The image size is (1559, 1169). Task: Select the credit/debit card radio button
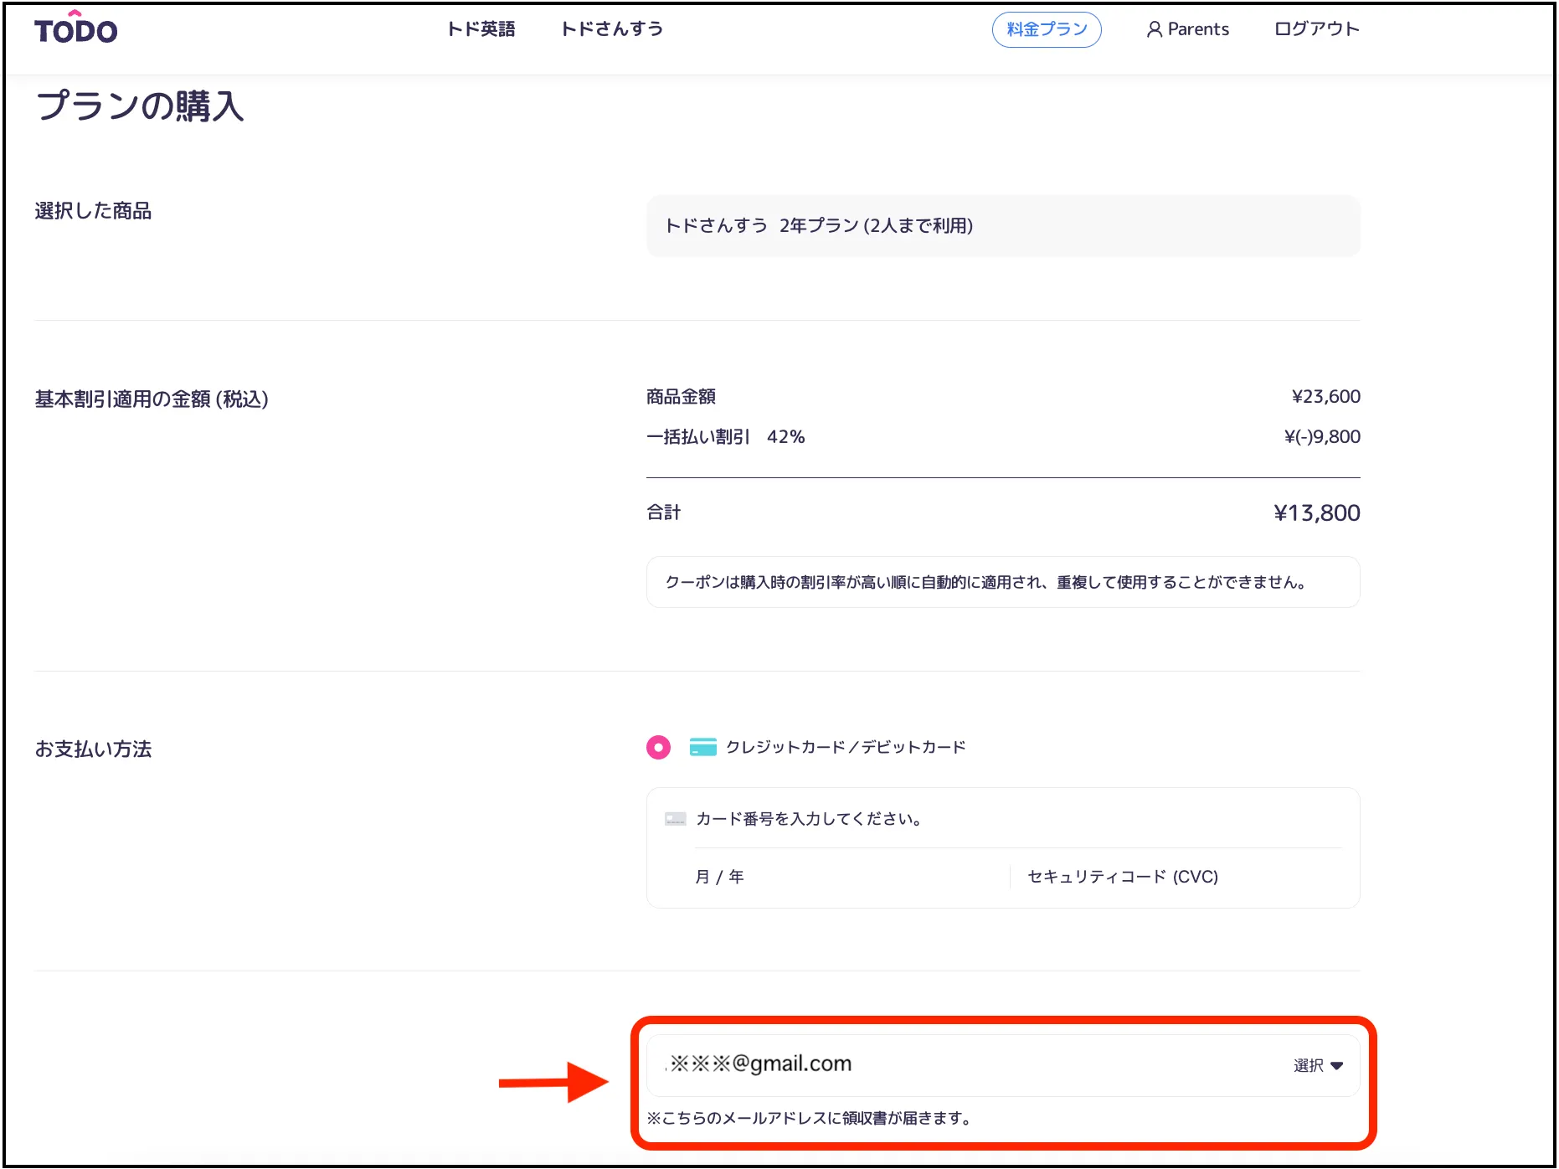click(659, 747)
